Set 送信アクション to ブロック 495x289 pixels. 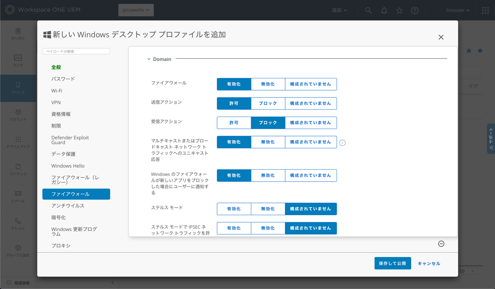click(268, 103)
